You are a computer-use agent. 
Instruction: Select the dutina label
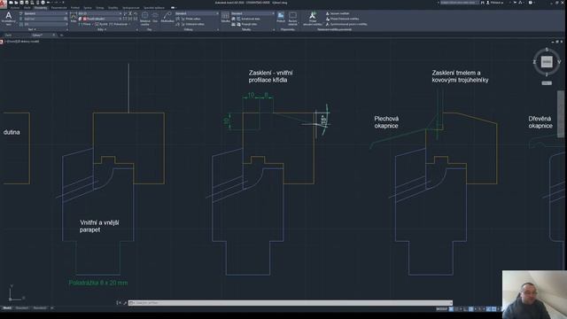[x=12, y=132]
